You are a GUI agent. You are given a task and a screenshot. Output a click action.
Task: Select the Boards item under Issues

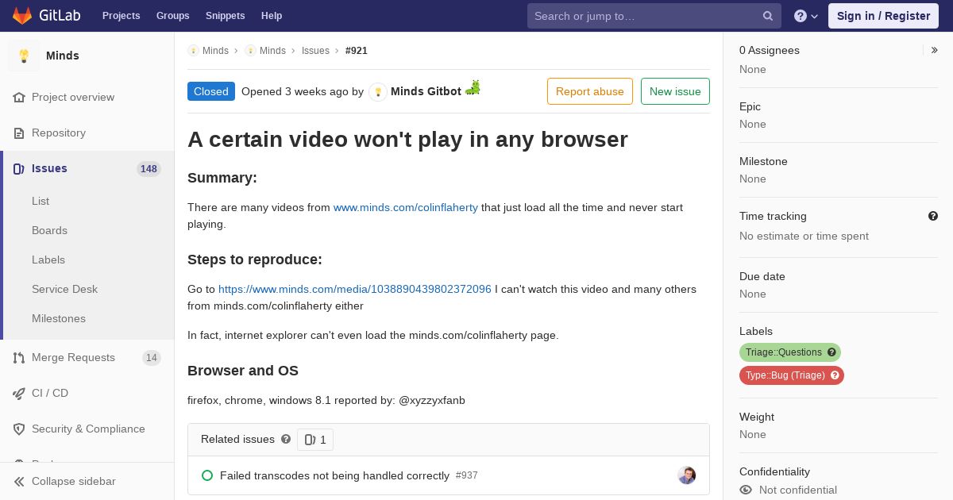click(x=49, y=231)
